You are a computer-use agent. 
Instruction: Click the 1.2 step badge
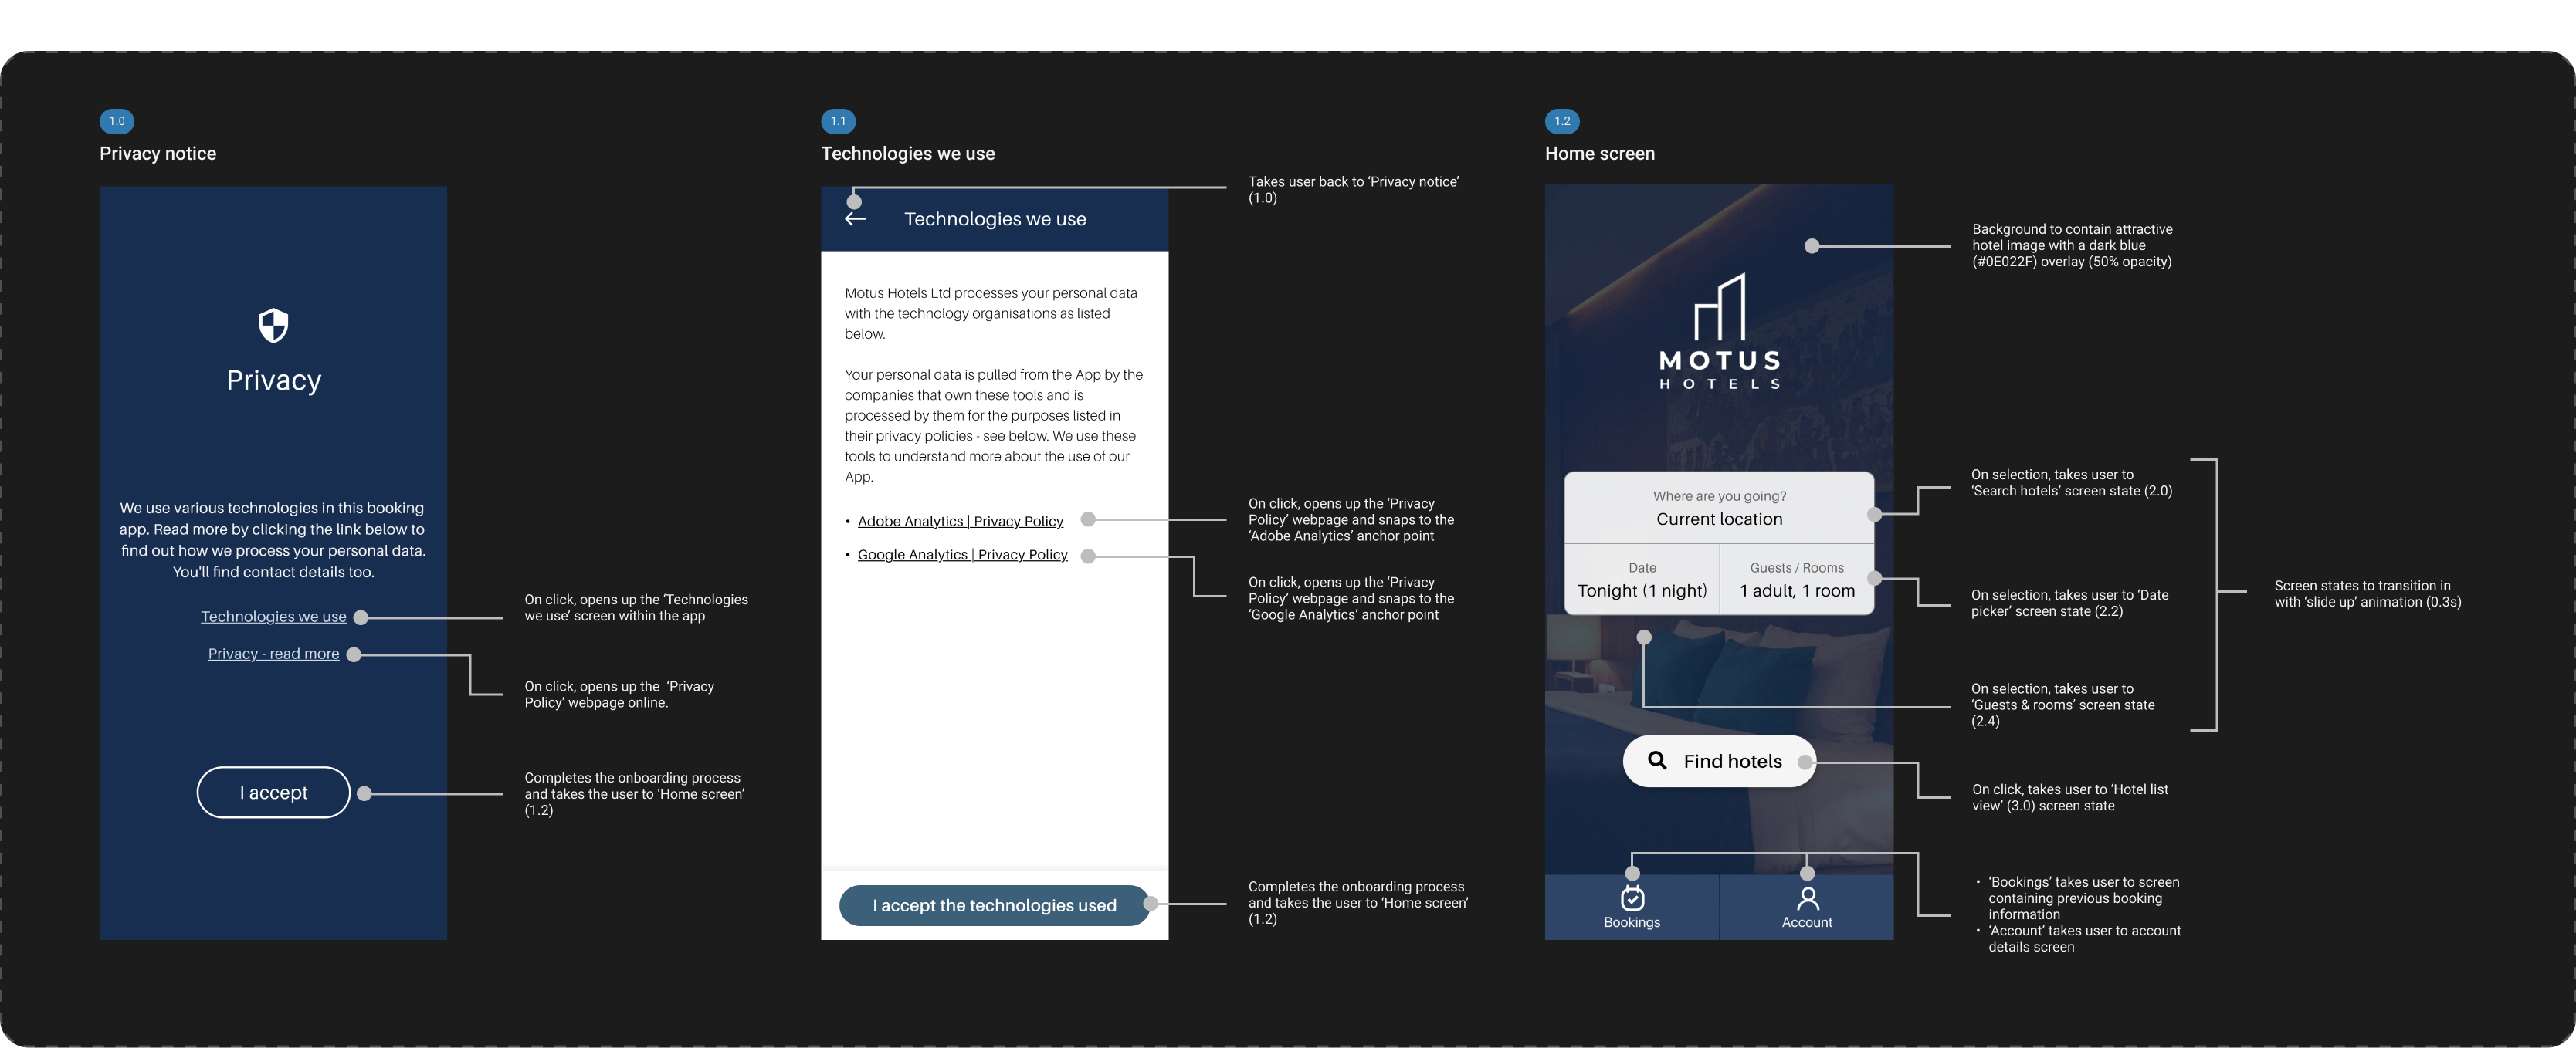1562,121
